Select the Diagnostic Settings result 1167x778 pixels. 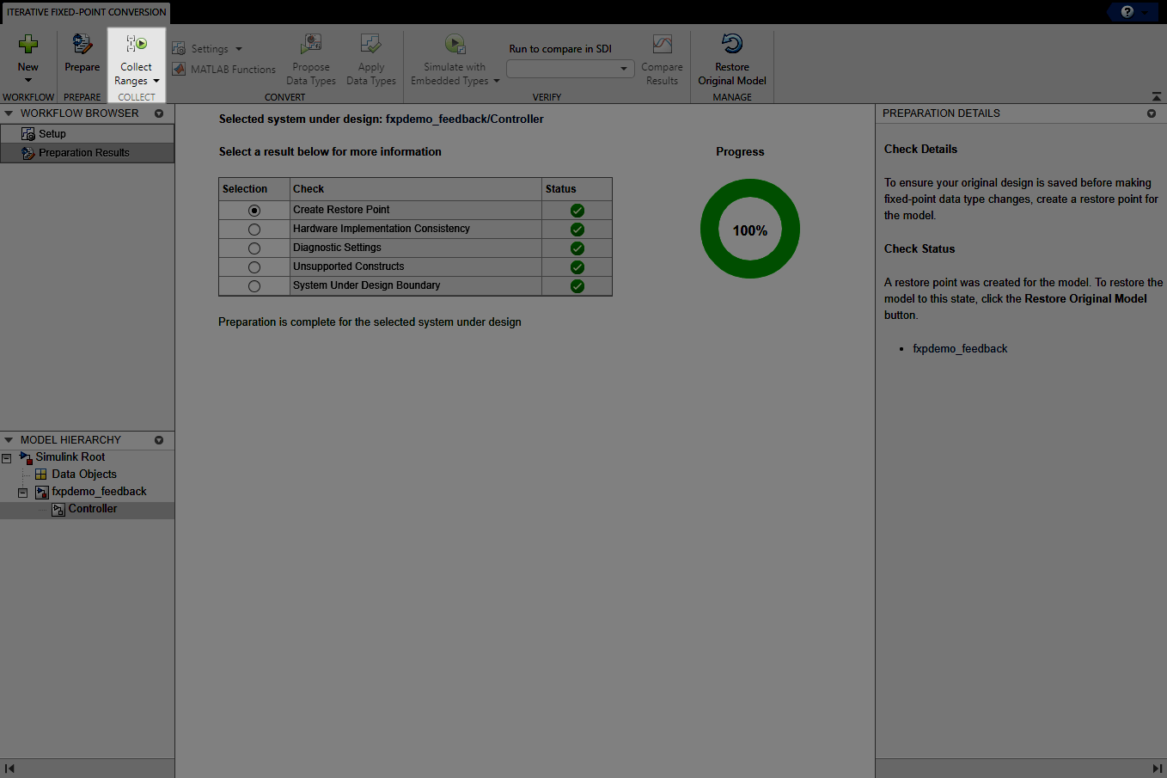[x=254, y=248]
